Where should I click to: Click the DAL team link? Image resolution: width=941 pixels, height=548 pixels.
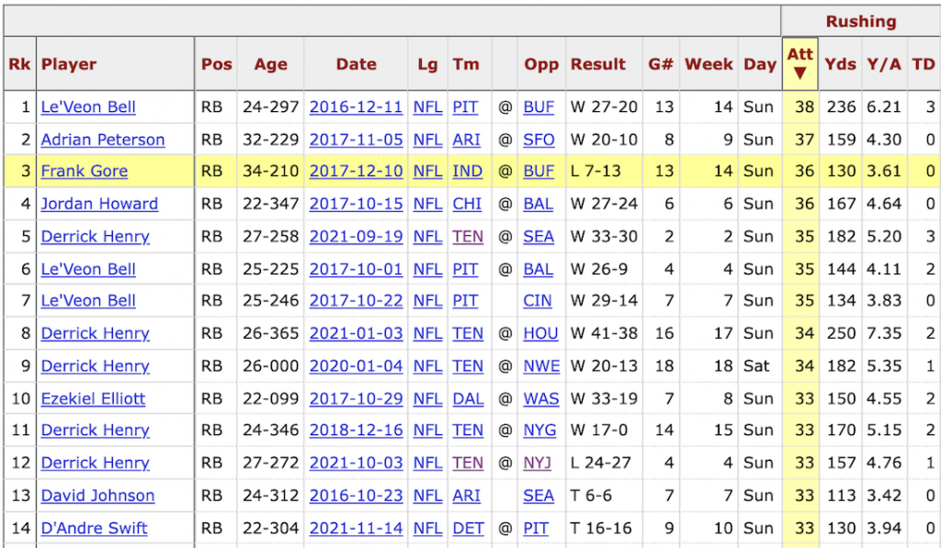tap(467, 399)
